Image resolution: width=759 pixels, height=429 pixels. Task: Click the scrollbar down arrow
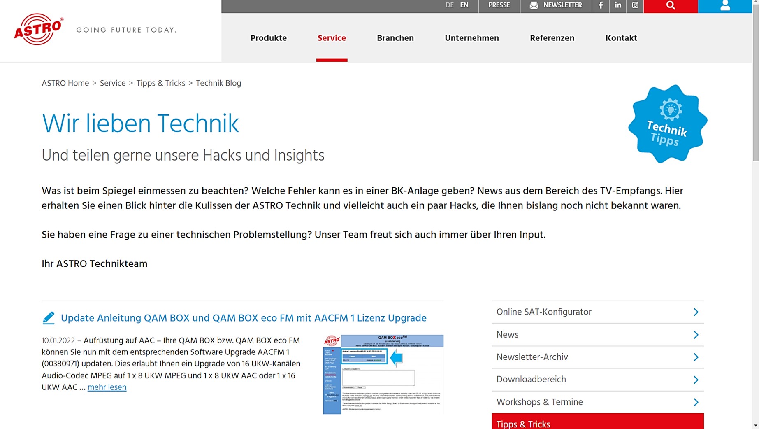[x=755, y=426]
